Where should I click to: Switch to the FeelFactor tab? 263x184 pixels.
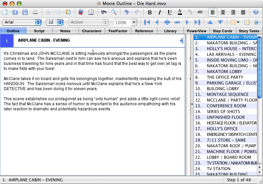point(118,31)
